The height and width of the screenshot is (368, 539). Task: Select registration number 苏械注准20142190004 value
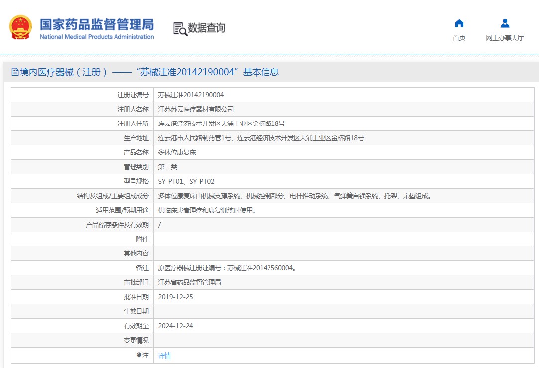(191, 95)
